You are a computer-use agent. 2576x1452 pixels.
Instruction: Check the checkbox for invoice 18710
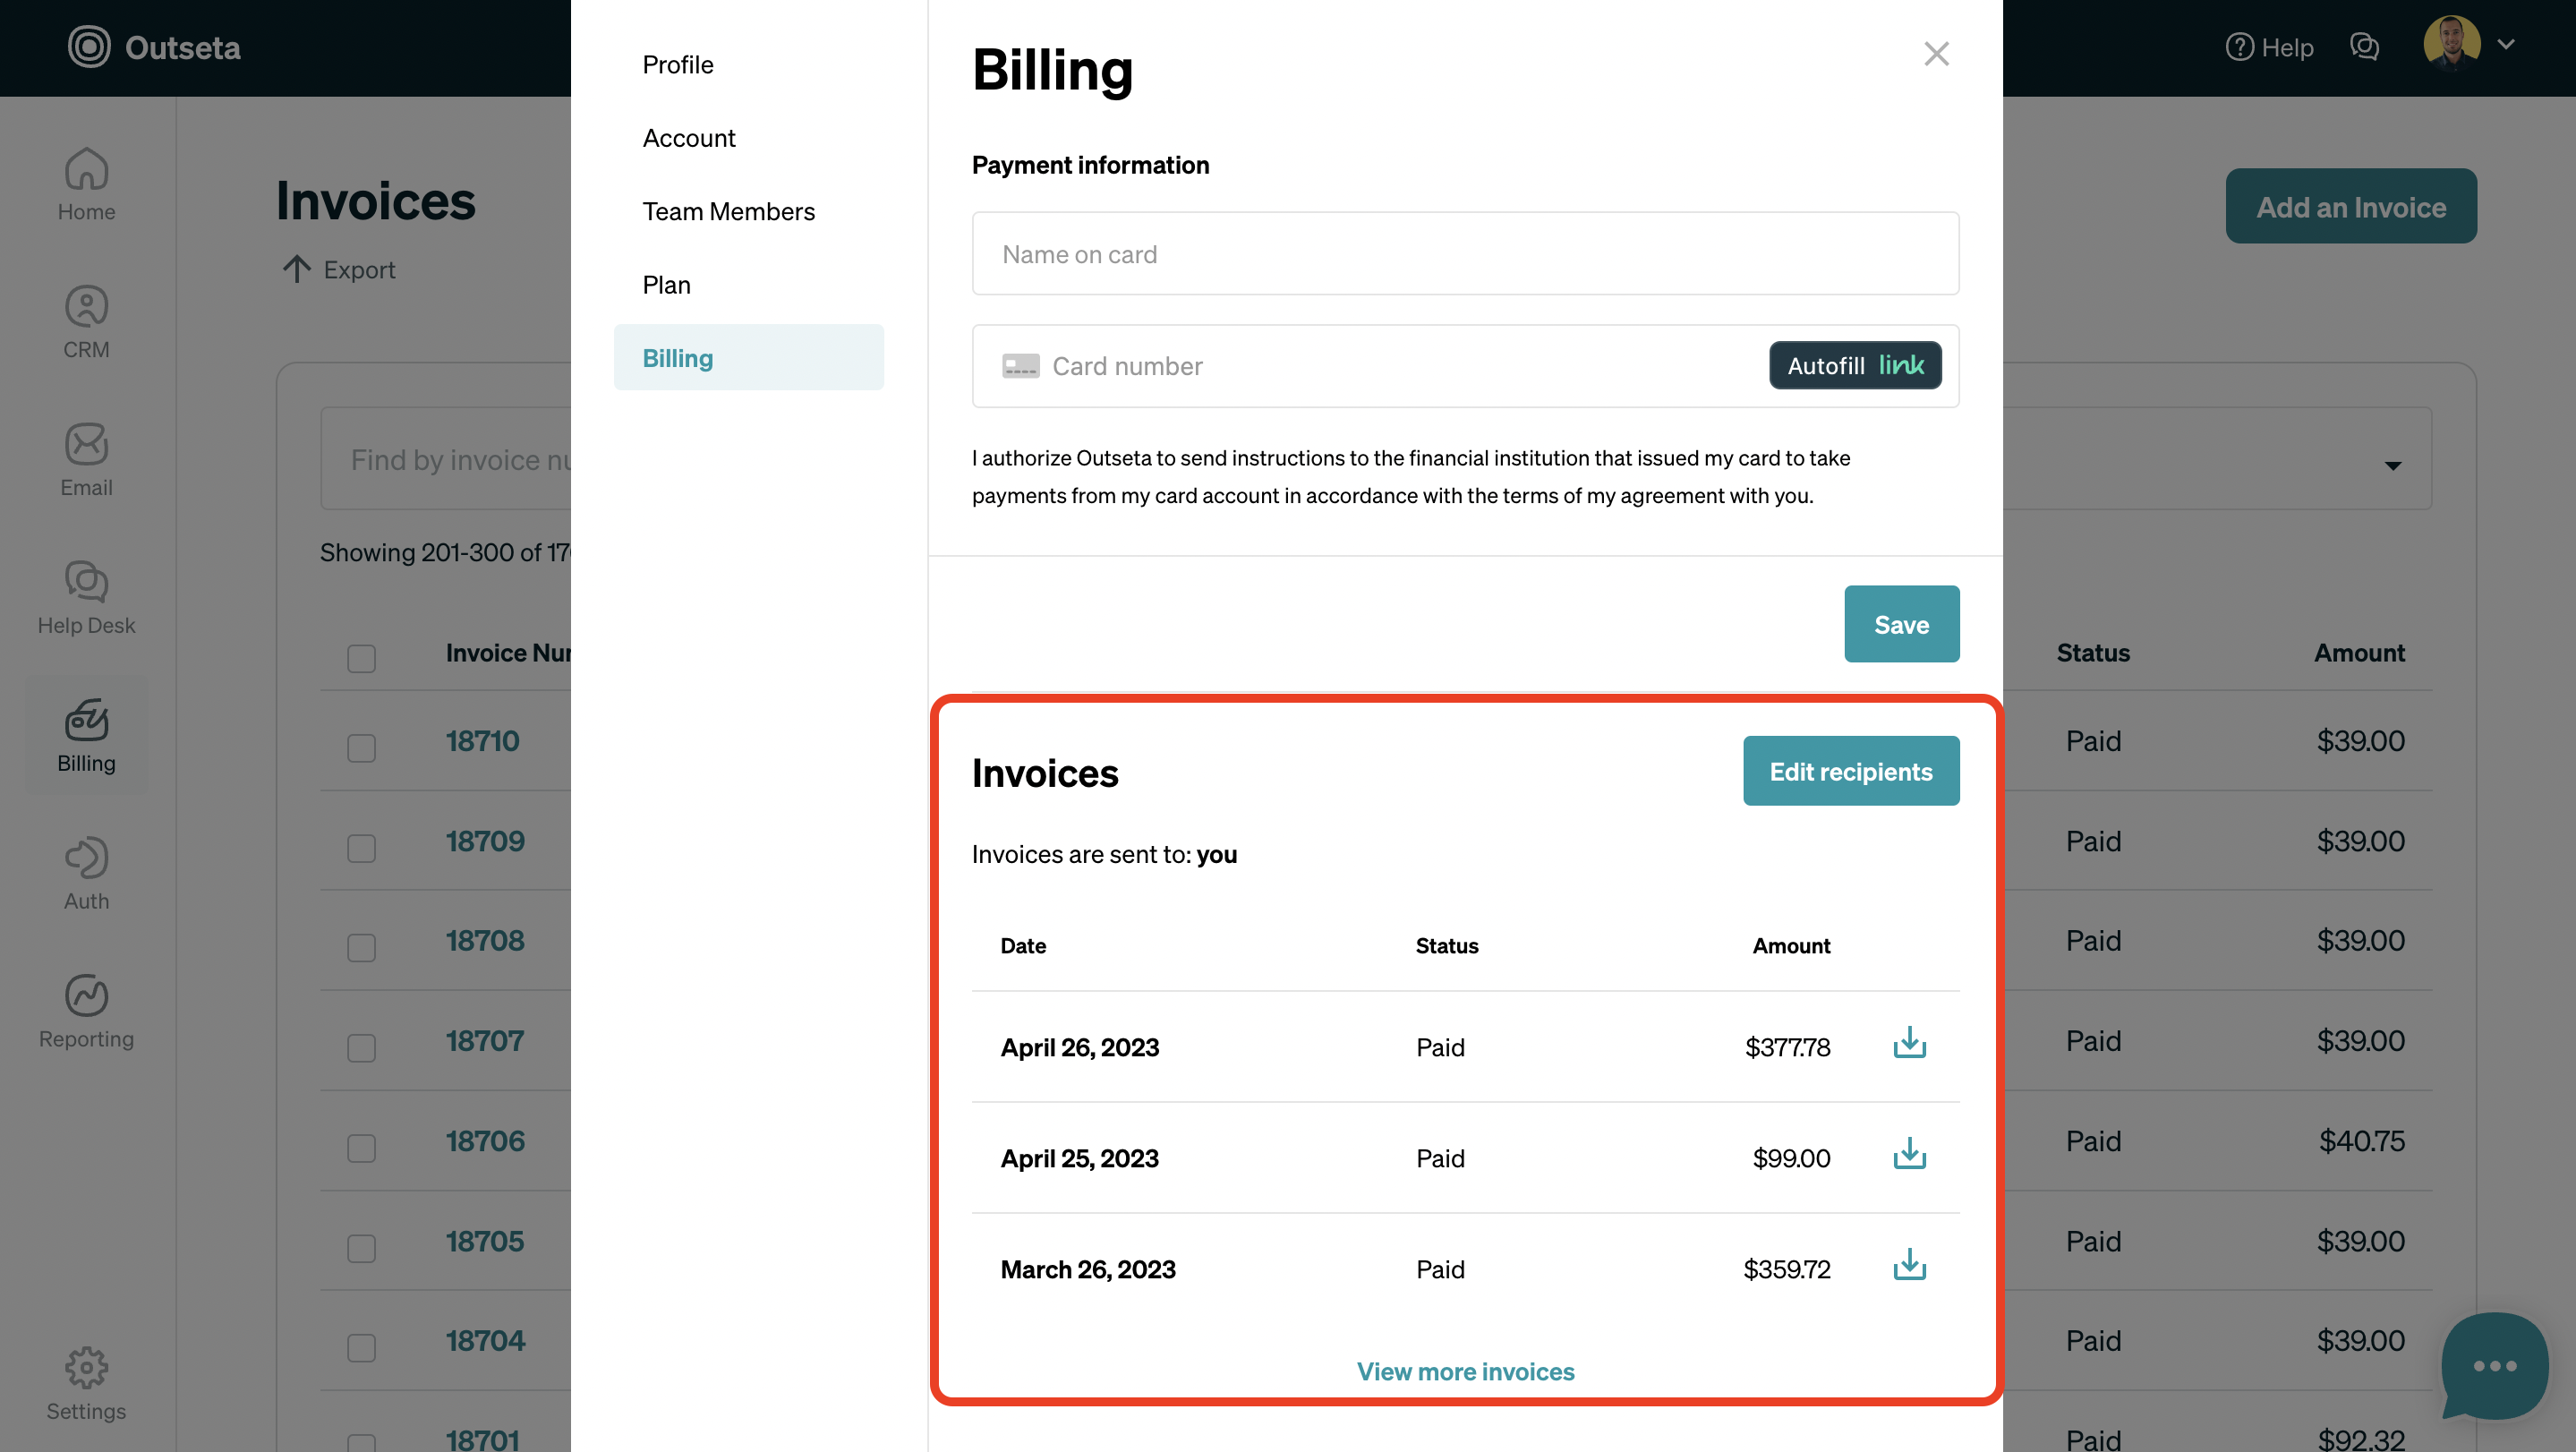(x=360, y=747)
